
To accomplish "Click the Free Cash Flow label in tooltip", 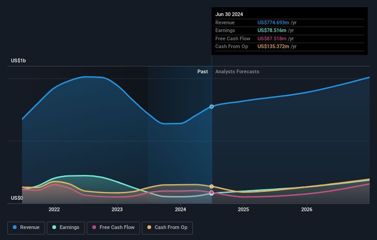I will click(x=233, y=38).
